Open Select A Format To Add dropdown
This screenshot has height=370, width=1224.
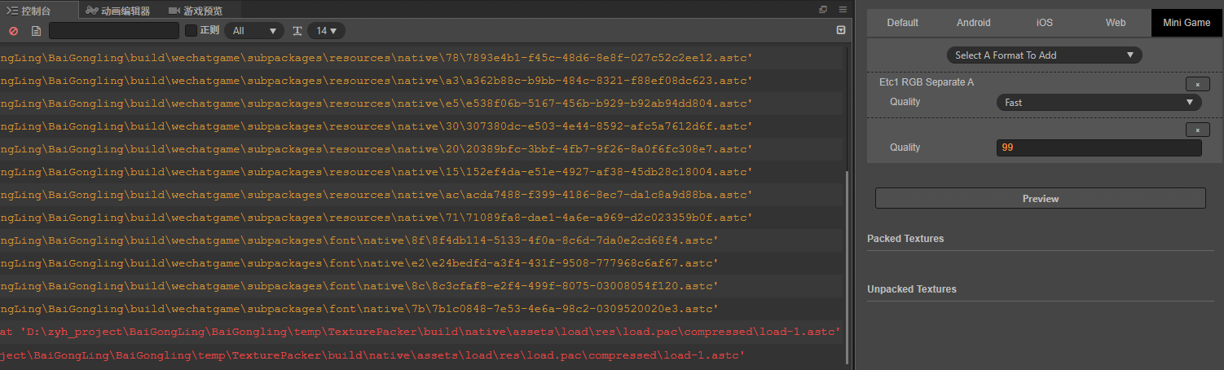(1044, 55)
